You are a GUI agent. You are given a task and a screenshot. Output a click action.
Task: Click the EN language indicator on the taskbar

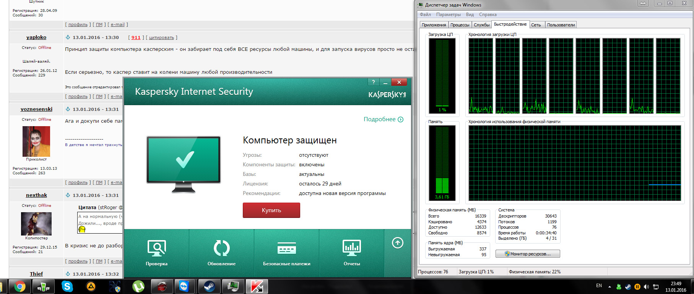point(599,286)
